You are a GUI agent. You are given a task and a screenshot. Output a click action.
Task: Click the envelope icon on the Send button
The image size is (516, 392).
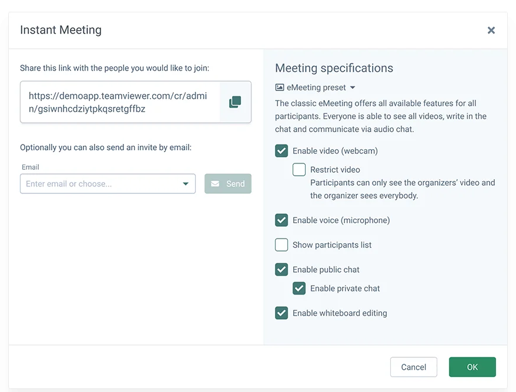(215, 183)
